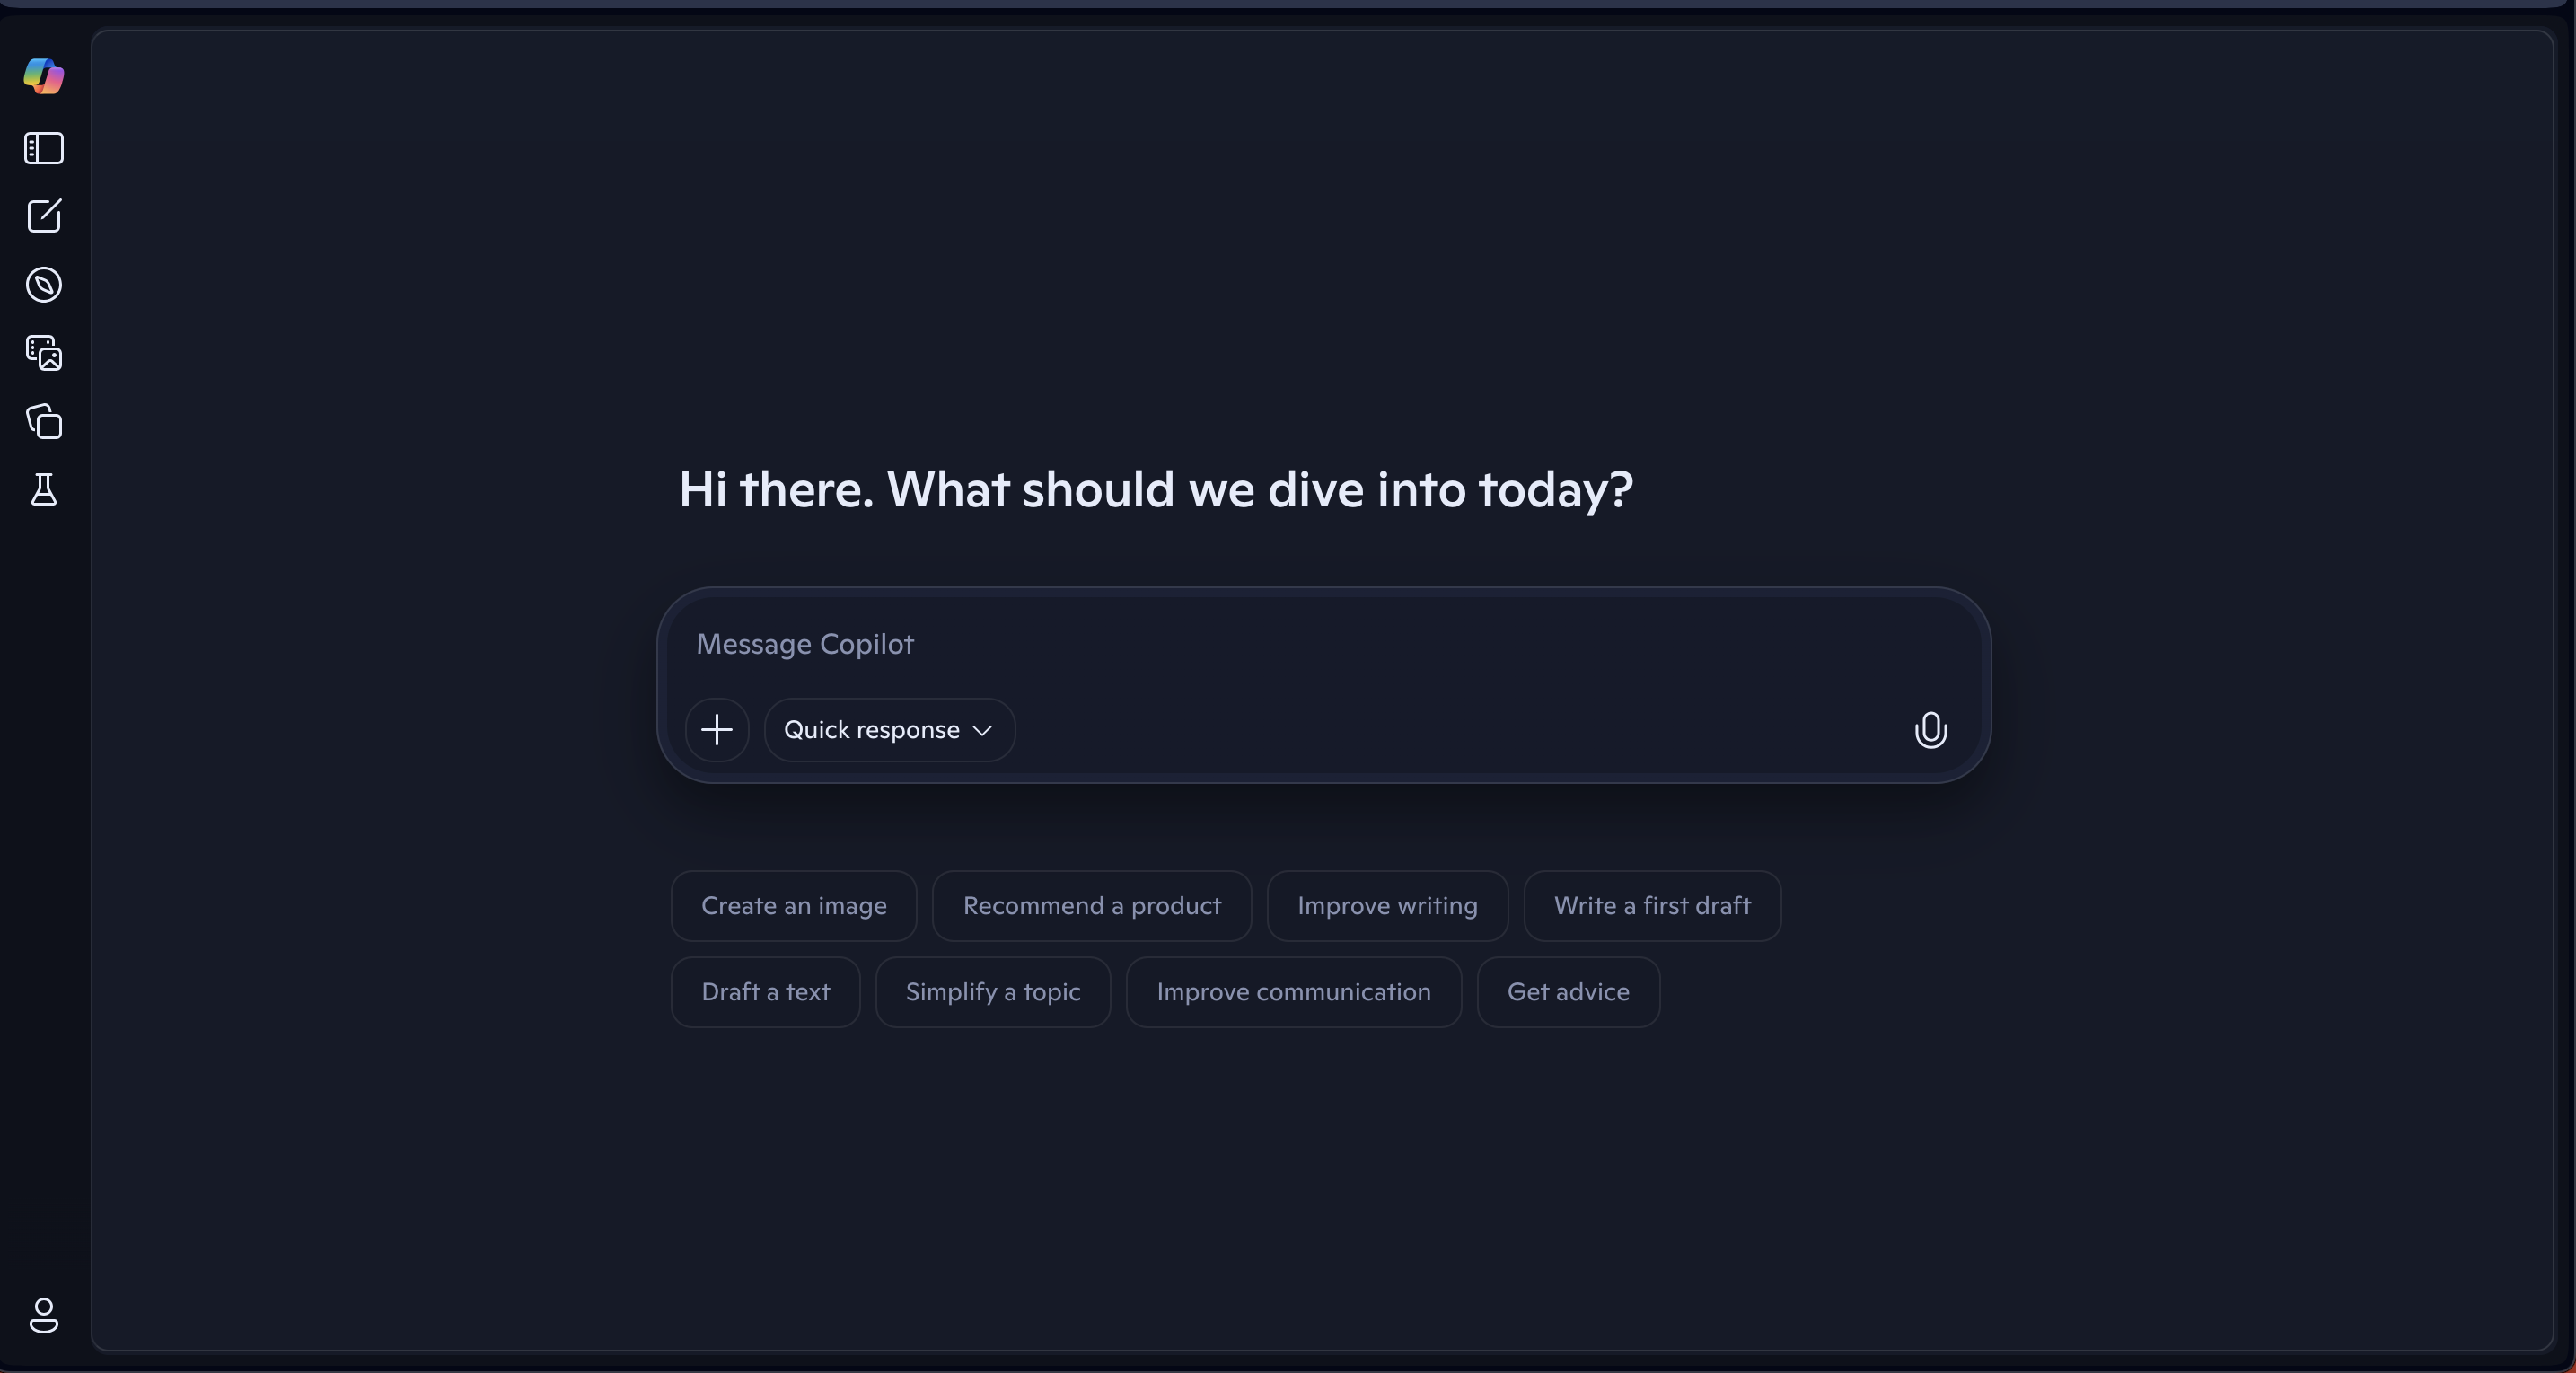Choose the Recommend a product suggestion
This screenshot has height=1373, width=2576.
pyautogui.click(x=1091, y=906)
